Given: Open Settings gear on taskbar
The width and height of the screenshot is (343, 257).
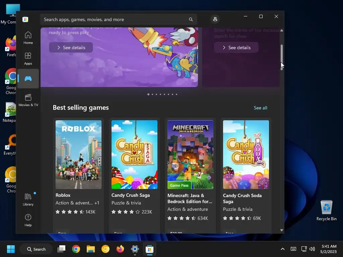Looking at the screenshot, I should click(x=135, y=249).
